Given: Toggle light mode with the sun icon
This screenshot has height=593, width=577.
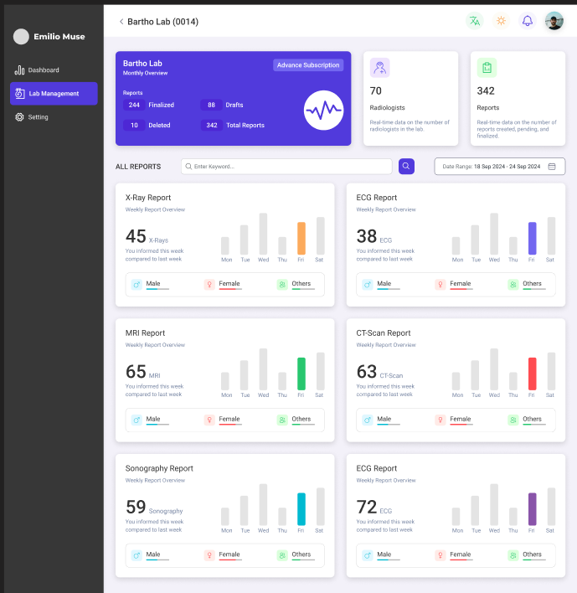Looking at the screenshot, I should coord(501,21).
